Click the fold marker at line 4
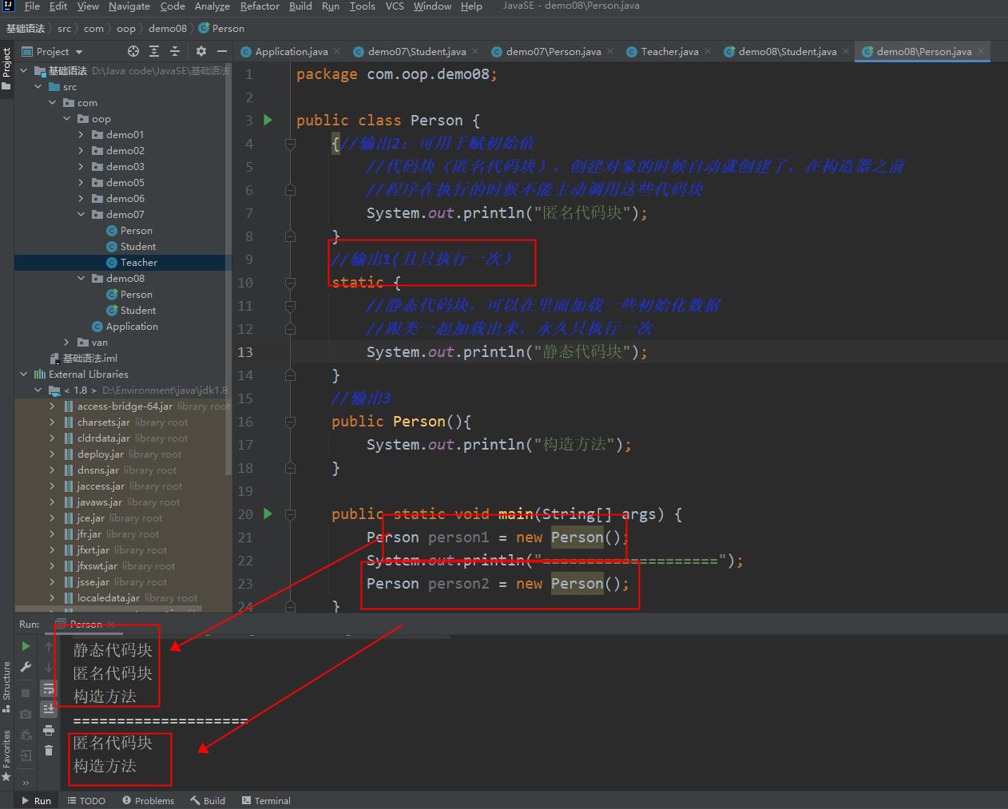This screenshot has height=809, width=1008. 290,144
